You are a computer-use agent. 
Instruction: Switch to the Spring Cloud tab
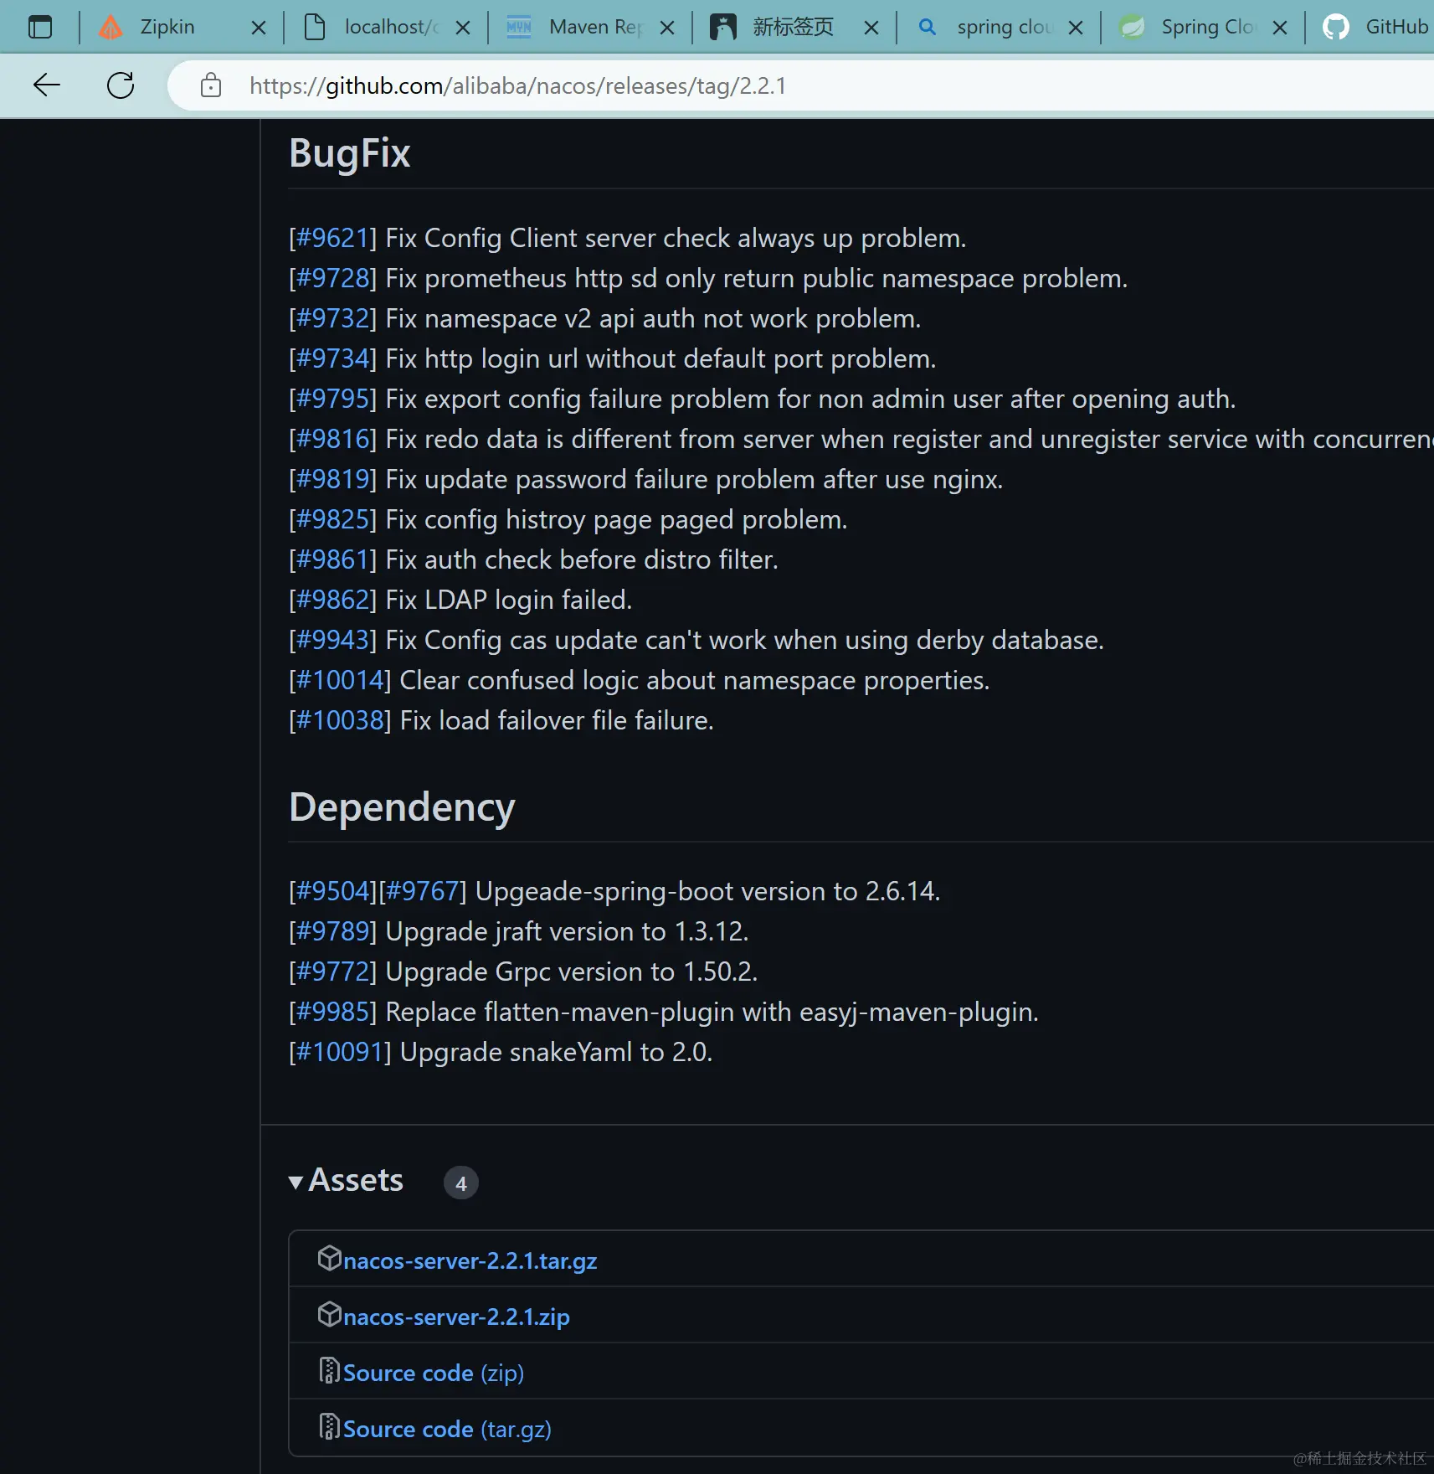[1203, 28]
